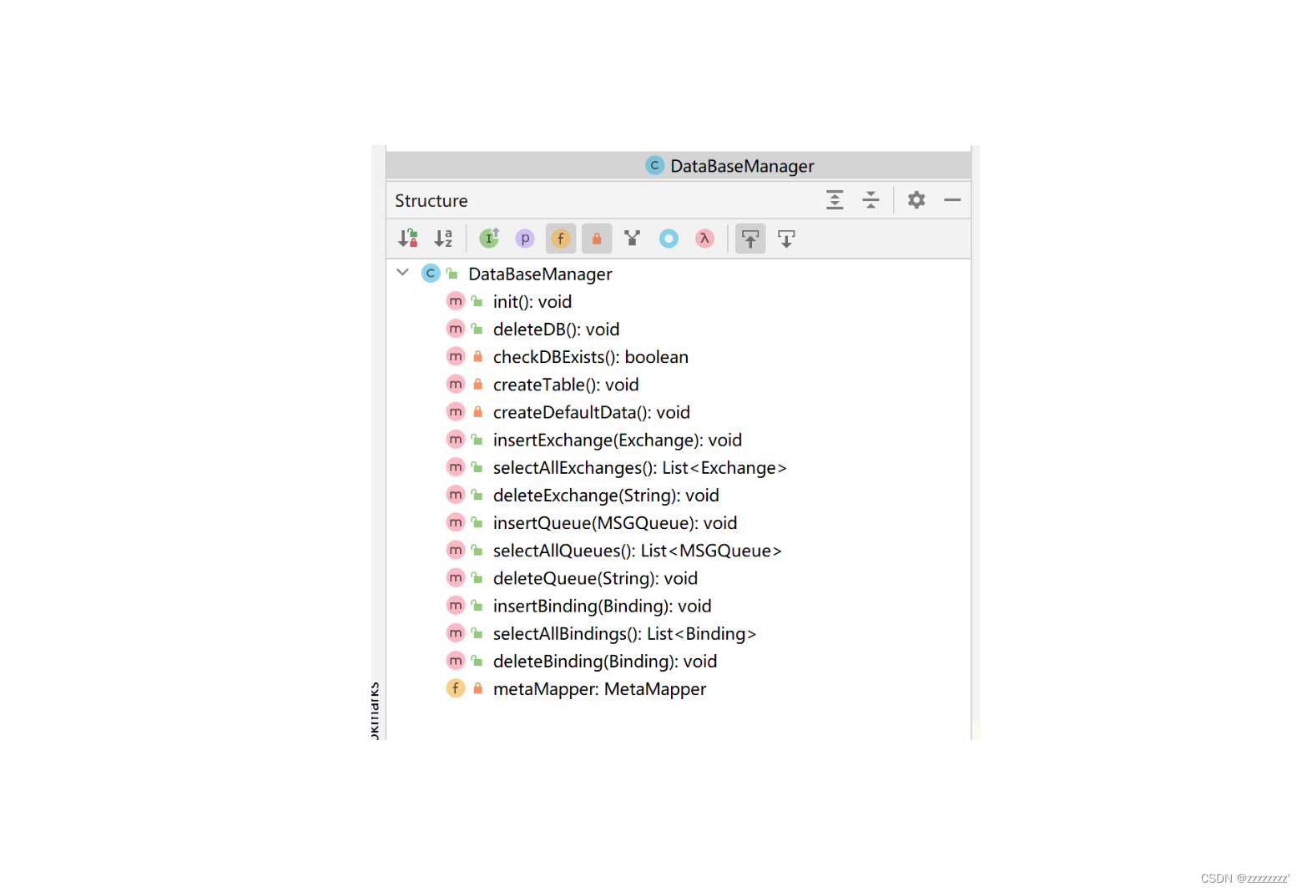Viewport: 1302px width, 891px height.
Task: Select createTable(): void method
Action: (x=566, y=384)
